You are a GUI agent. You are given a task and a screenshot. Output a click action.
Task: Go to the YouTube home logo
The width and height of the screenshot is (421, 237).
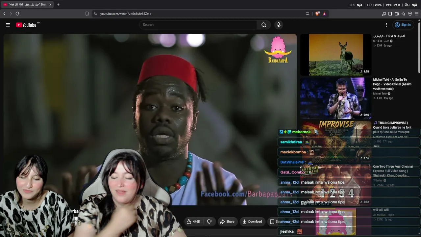[x=26, y=25]
